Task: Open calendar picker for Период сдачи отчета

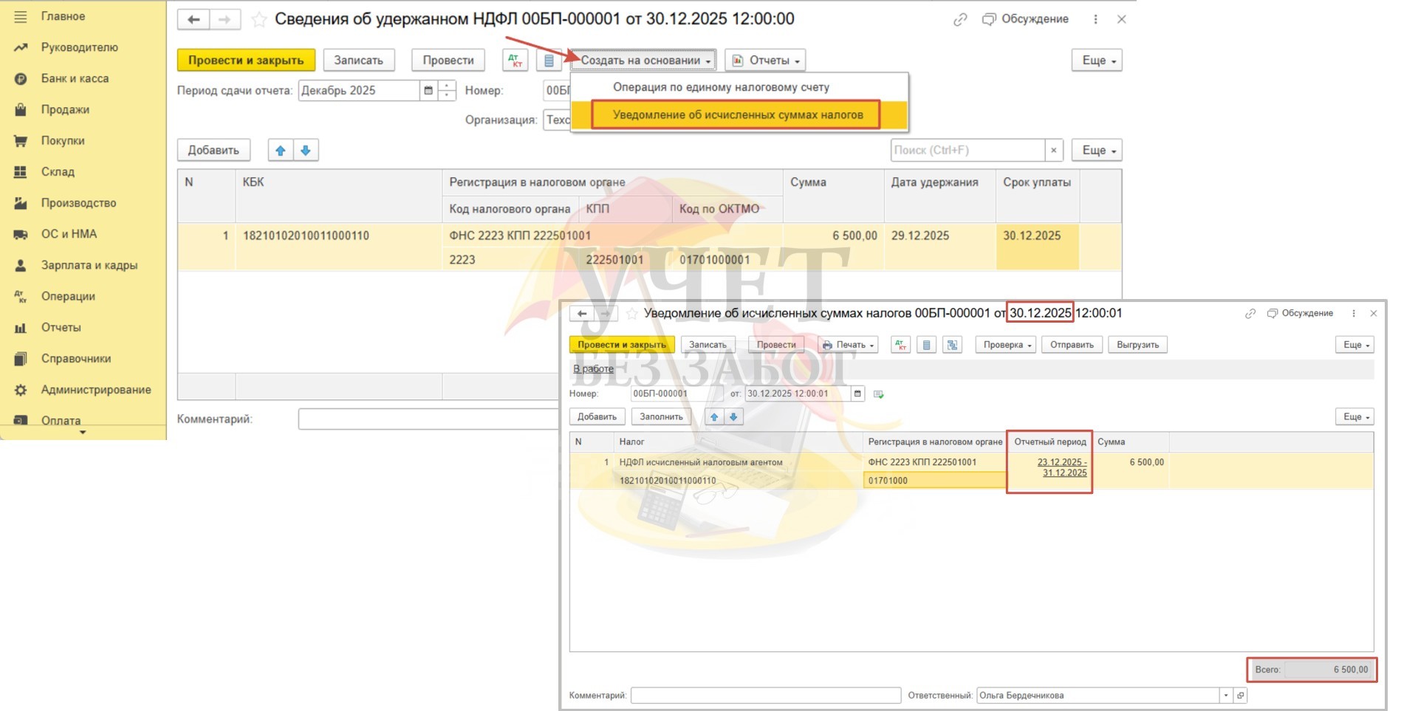Action: pyautogui.click(x=428, y=91)
